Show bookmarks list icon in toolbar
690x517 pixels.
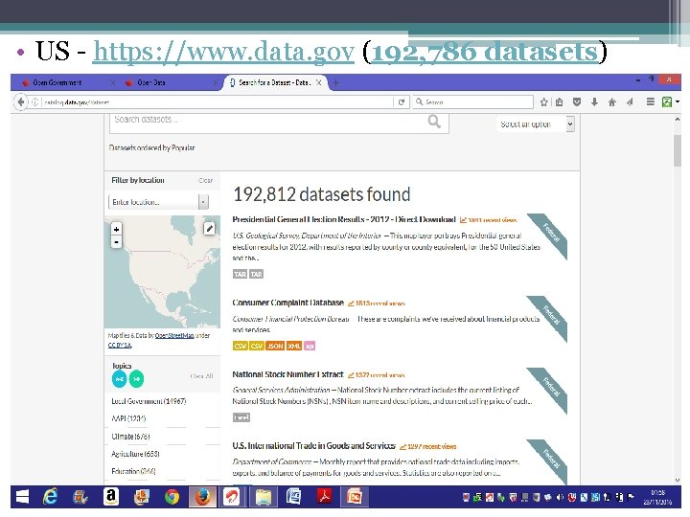560,102
